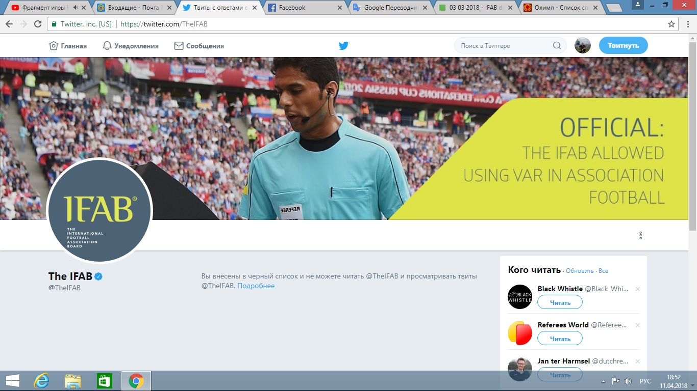Switch to the Facebook tab
The width and height of the screenshot is (697, 391).
305,8
